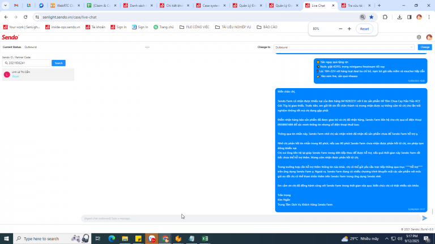Screen dimensions: 435x244
Task: Click the chat vertical scrollbar
Action: click(432, 211)
